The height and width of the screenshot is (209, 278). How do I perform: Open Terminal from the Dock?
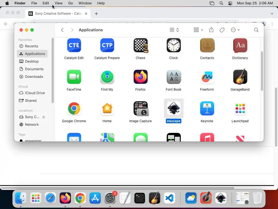(140, 198)
